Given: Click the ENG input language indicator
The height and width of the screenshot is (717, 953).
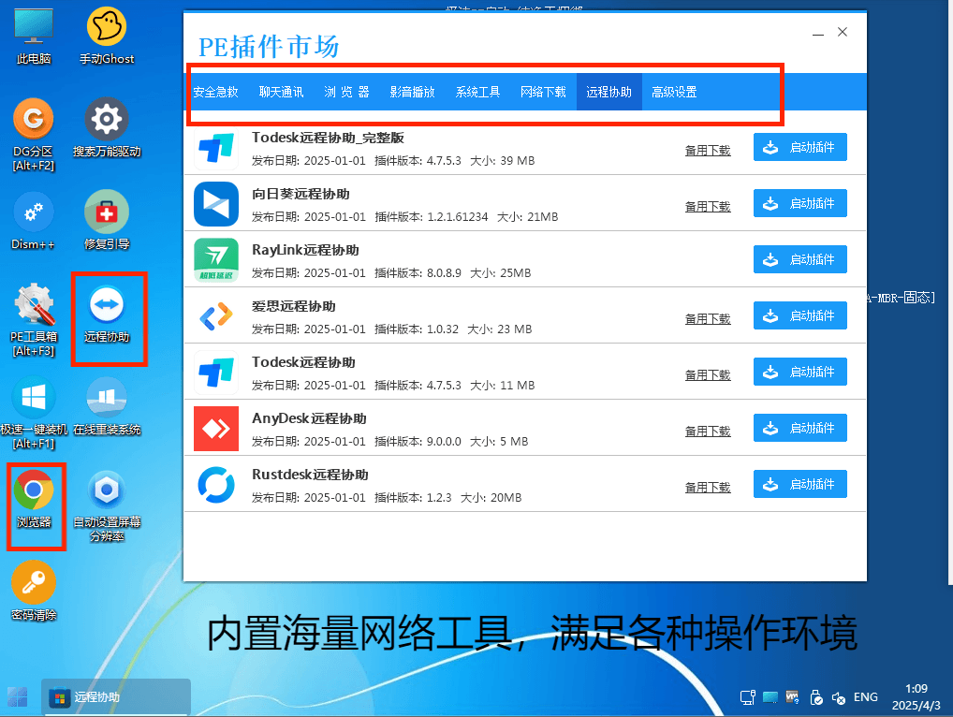Looking at the screenshot, I should pos(866,697).
